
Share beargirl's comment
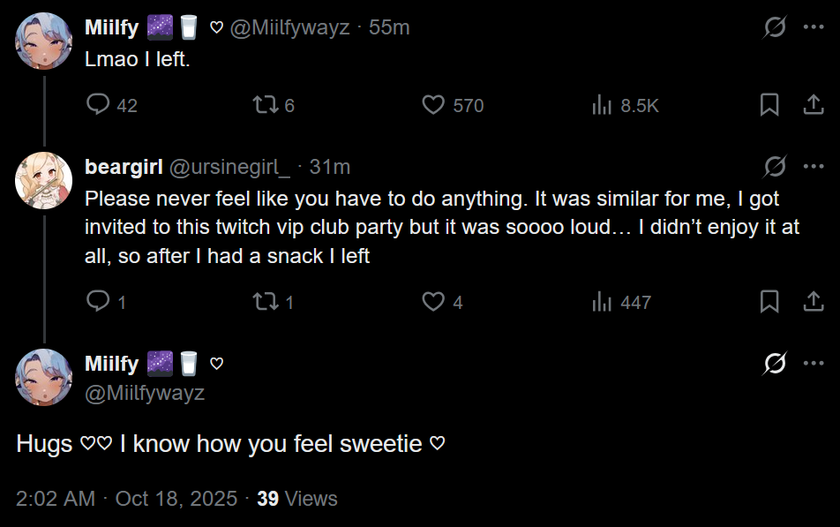(x=813, y=302)
